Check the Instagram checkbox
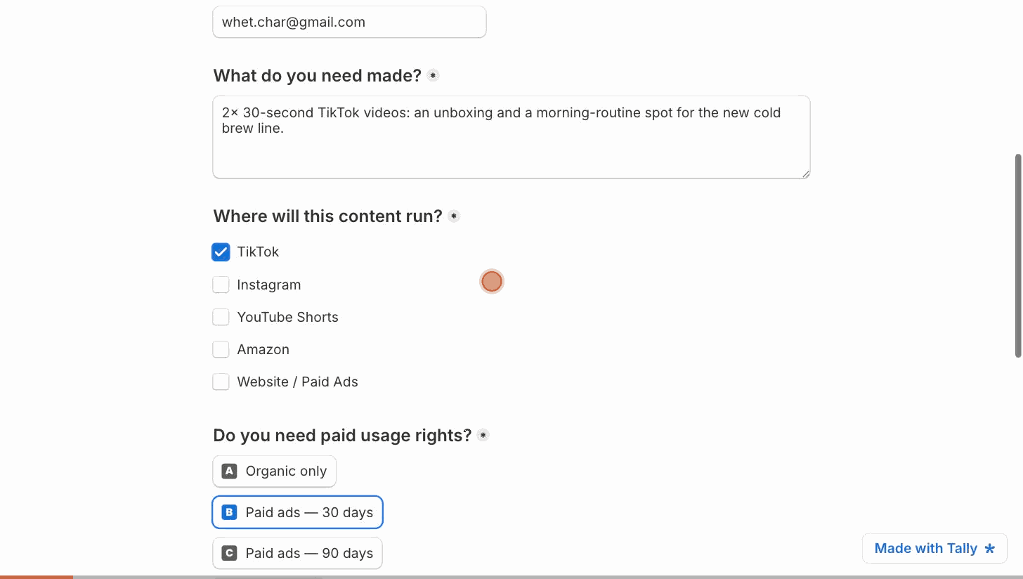1023x579 pixels. 221,285
